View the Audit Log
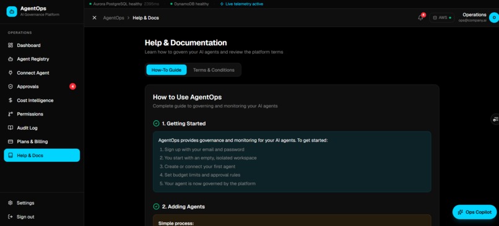The height and width of the screenshot is (226, 499). [x=42, y=128]
